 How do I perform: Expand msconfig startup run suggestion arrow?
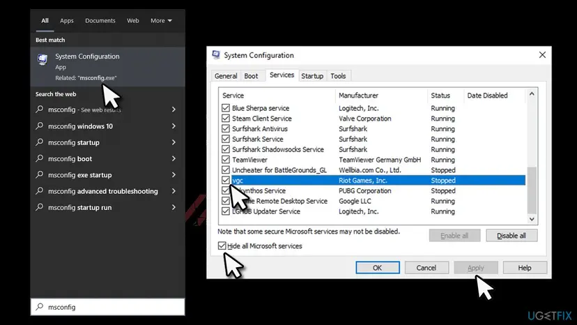point(174,207)
